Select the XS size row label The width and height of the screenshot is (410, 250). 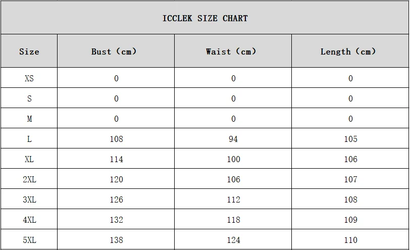29,78
